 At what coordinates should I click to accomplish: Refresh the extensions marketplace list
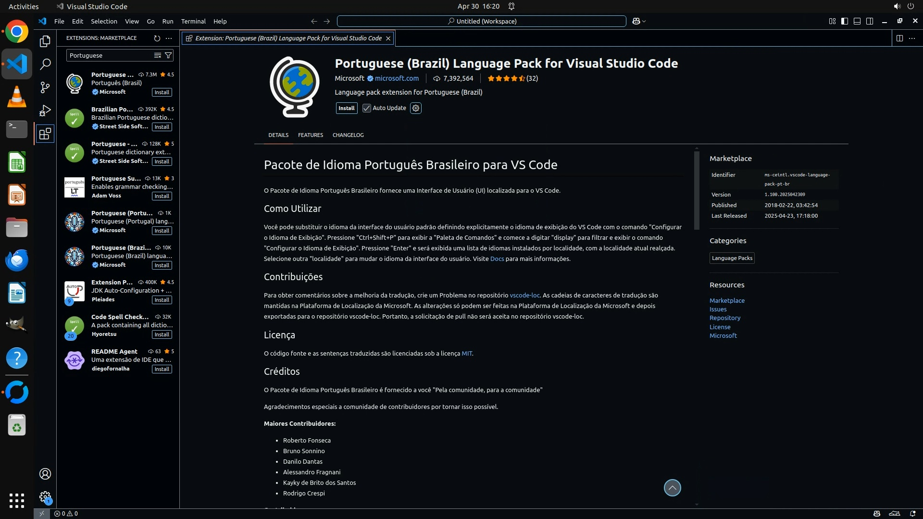click(157, 38)
